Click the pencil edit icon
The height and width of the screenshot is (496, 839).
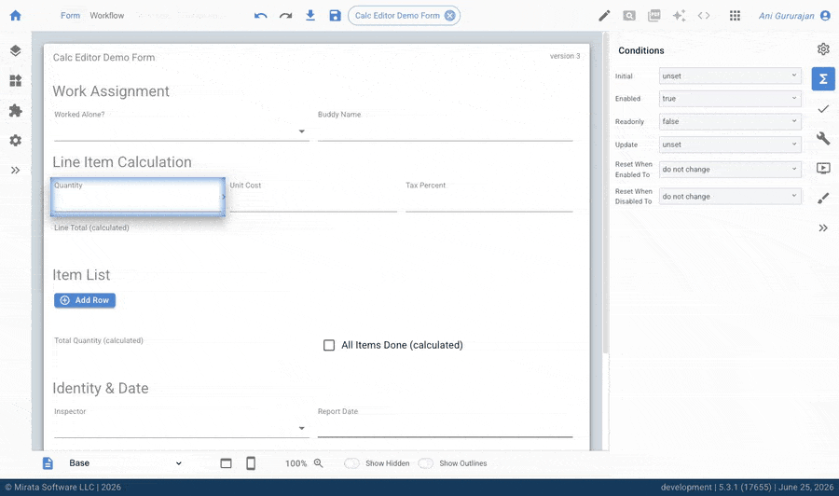pyautogui.click(x=604, y=16)
